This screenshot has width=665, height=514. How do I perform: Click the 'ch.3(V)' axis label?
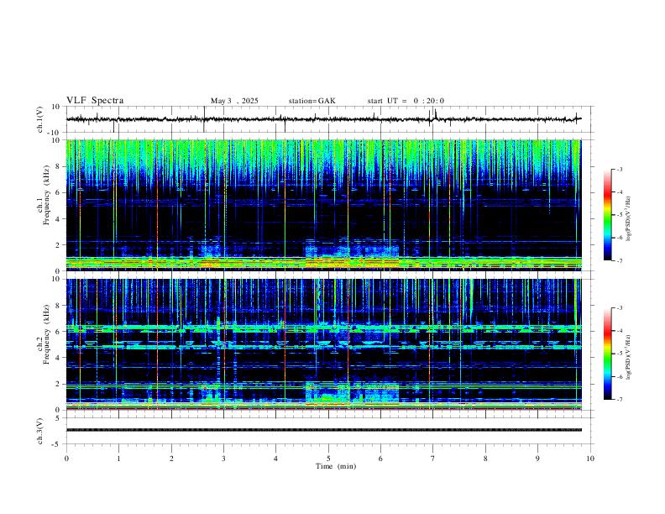coord(40,431)
